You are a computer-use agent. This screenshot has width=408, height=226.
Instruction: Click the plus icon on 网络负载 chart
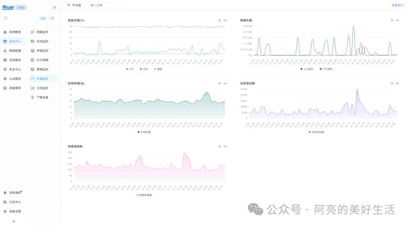click(x=392, y=20)
